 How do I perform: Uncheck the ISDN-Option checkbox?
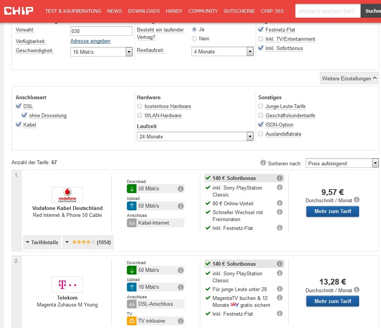(x=261, y=125)
